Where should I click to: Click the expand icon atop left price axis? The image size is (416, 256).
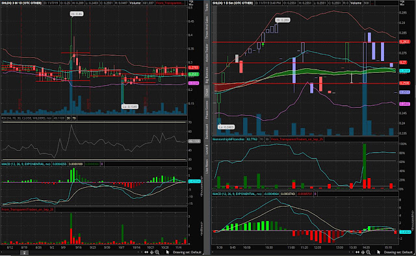190,3
